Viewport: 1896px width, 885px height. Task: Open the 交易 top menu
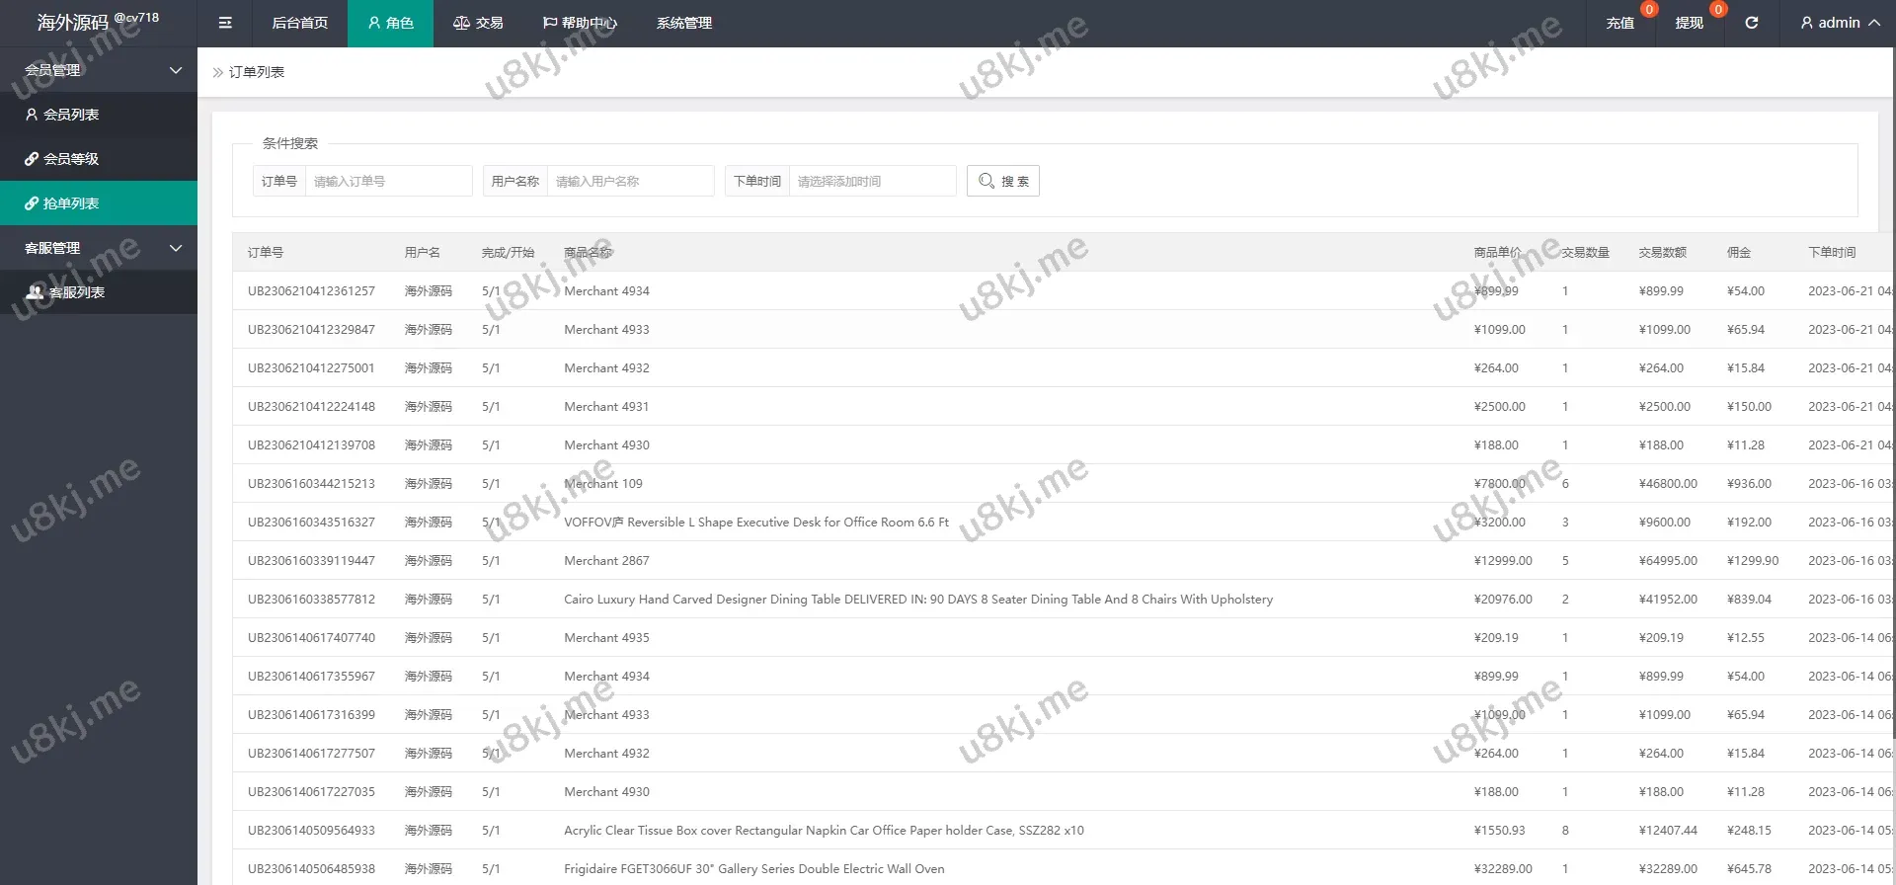tap(478, 23)
